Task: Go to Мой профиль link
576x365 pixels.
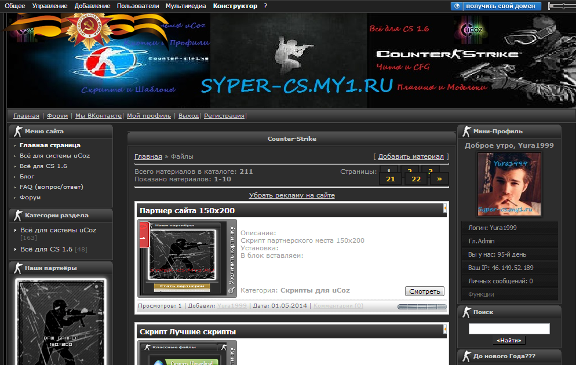Action: (149, 116)
